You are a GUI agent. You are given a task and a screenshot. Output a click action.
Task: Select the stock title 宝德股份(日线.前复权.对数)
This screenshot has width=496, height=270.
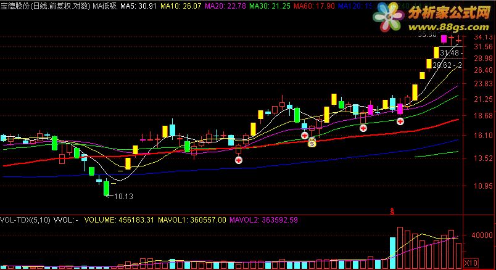[x=45, y=6]
